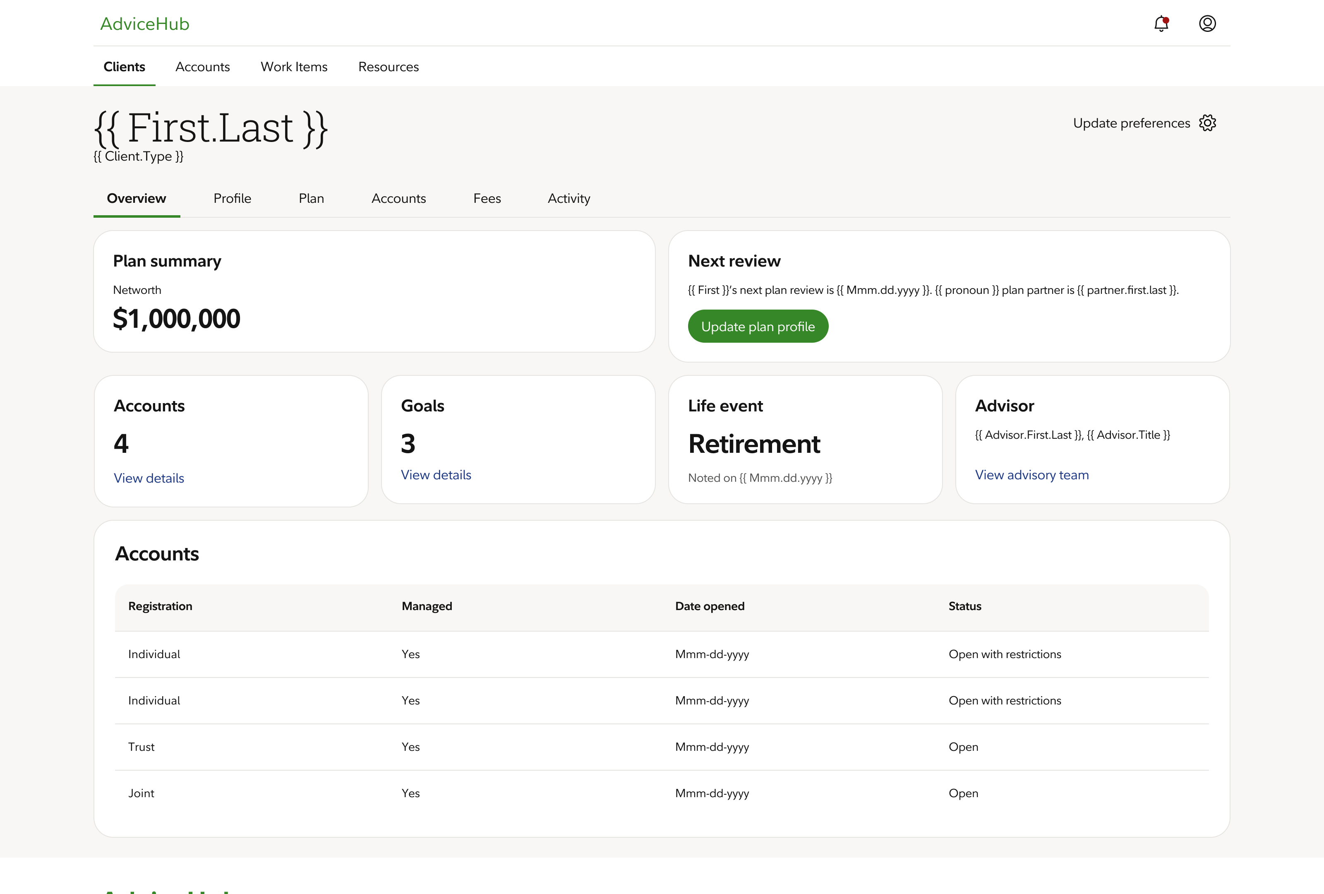Select the Trust account row
This screenshot has height=894, width=1324.
(x=141, y=746)
